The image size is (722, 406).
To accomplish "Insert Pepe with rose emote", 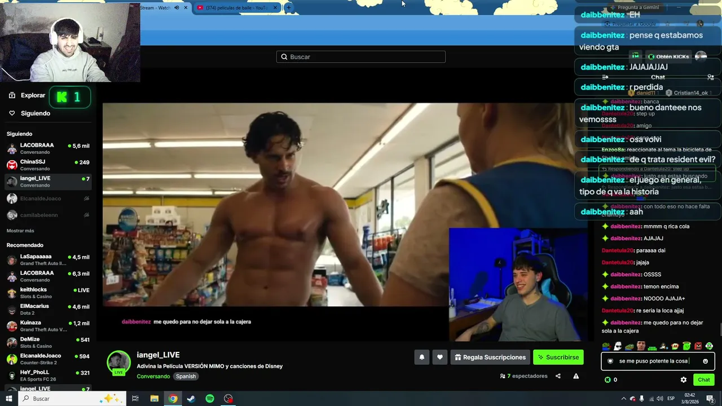I will point(606,346).
